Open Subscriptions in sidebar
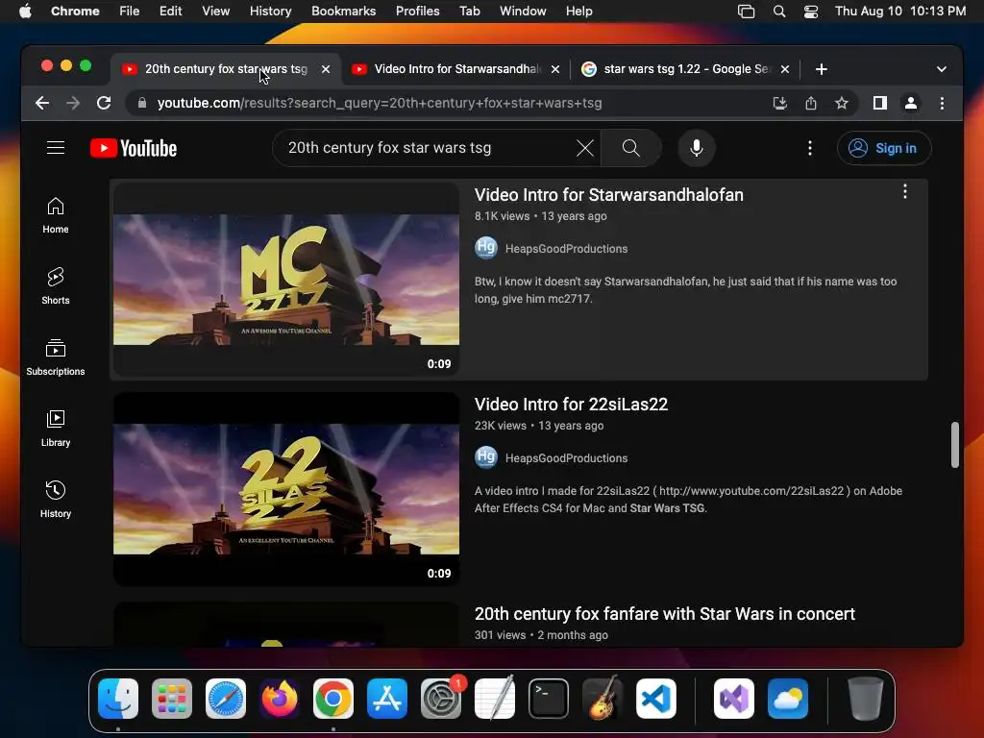 pos(55,357)
